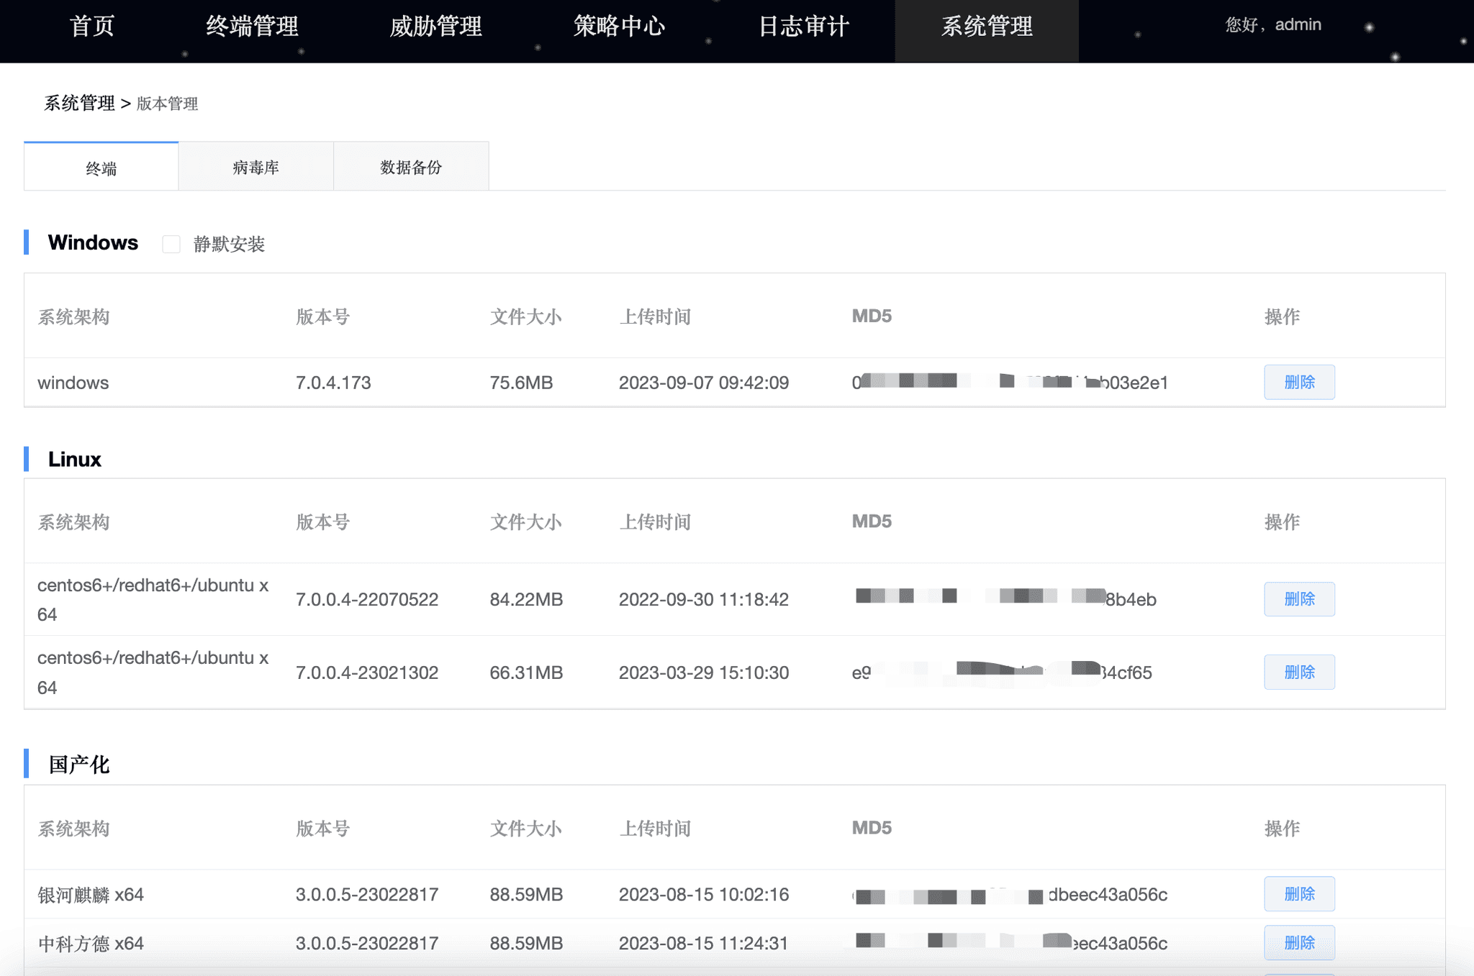Select the 终端 tab
1474x976 pixels.
(x=101, y=168)
